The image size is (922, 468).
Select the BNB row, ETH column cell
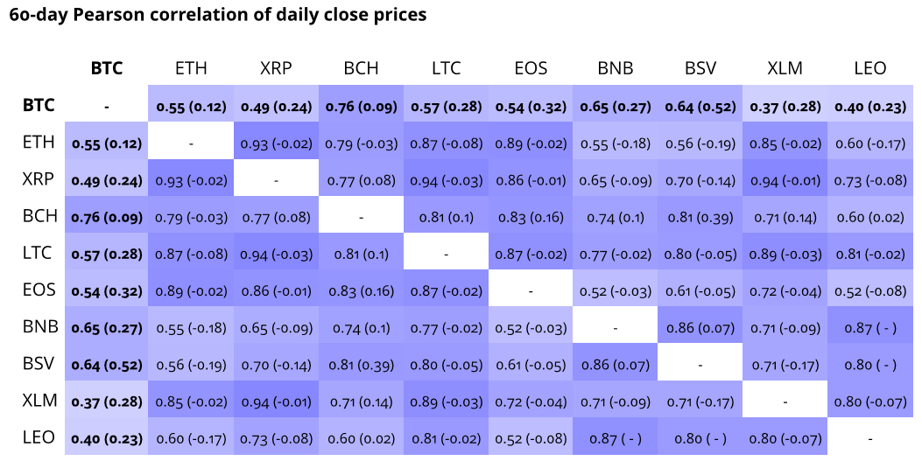191,328
